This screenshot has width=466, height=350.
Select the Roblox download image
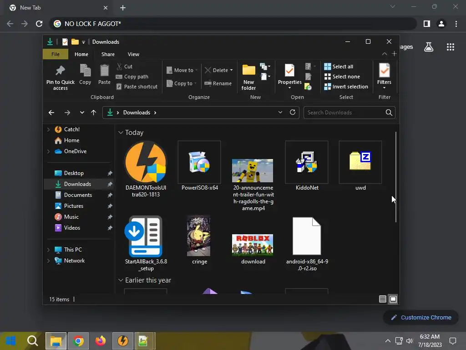[253, 245]
